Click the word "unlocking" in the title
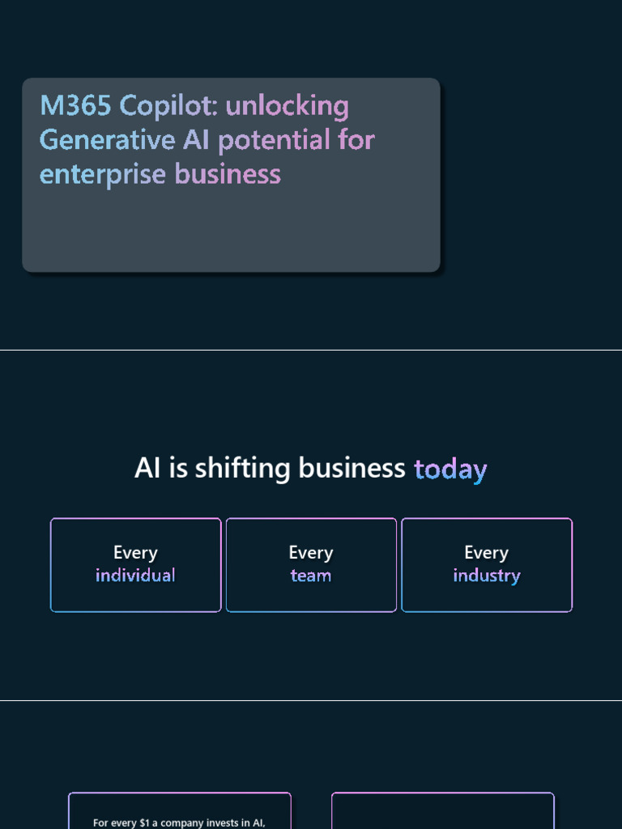Image resolution: width=622 pixels, height=829 pixels. pos(287,105)
